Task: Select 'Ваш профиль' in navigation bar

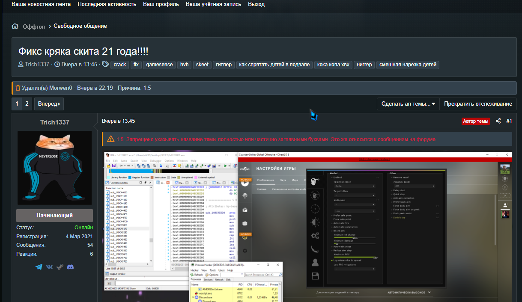Action: pyautogui.click(x=161, y=4)
